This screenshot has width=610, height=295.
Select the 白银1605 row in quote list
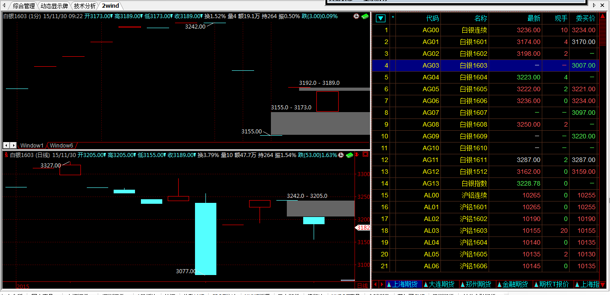pos(473,89)
